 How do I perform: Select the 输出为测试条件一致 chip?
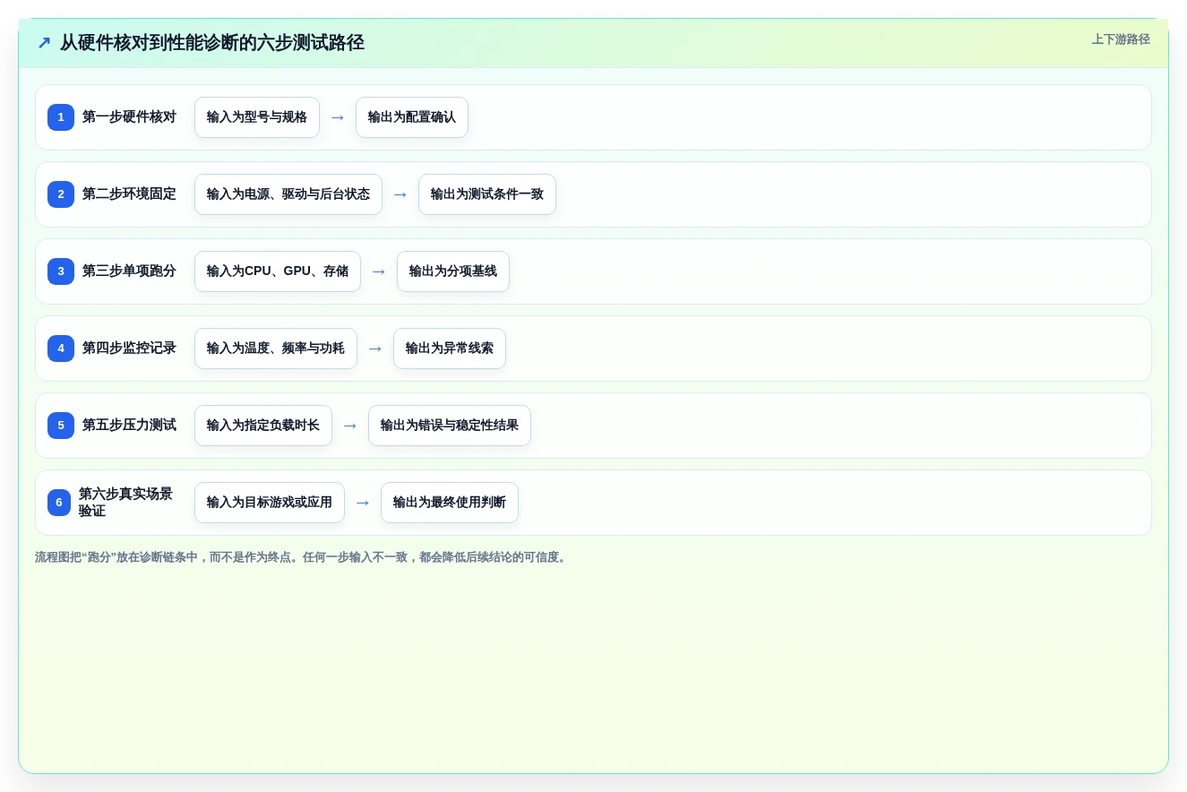click(487, 194)
